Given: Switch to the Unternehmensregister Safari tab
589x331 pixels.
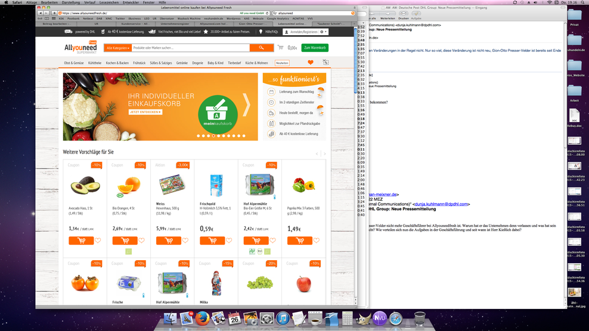Looking at the screenshot, I should [x=175, y=24].
